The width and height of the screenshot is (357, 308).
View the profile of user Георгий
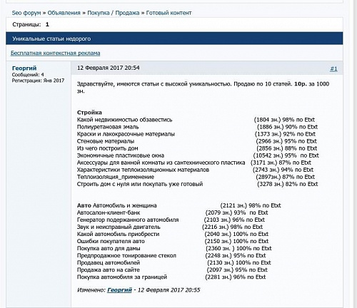pos(24,68)
